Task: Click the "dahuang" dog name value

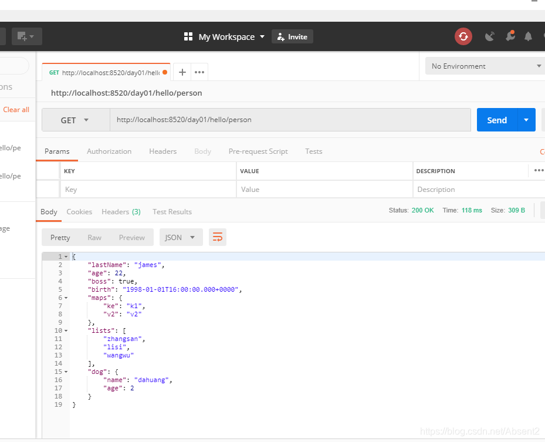Action: pos(151,380)
